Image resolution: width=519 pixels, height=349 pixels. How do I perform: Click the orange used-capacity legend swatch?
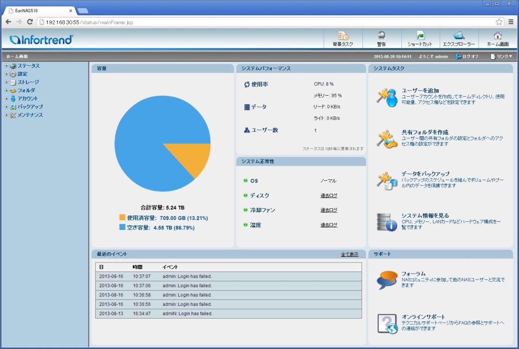[122, 217]
